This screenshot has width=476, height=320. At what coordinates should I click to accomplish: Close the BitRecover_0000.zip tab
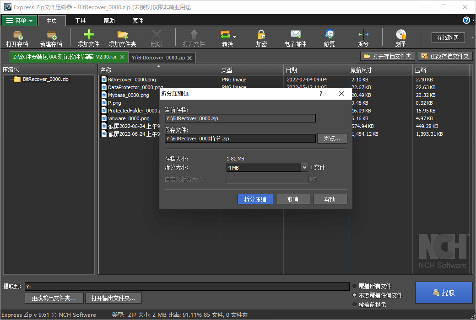[189, 58]
